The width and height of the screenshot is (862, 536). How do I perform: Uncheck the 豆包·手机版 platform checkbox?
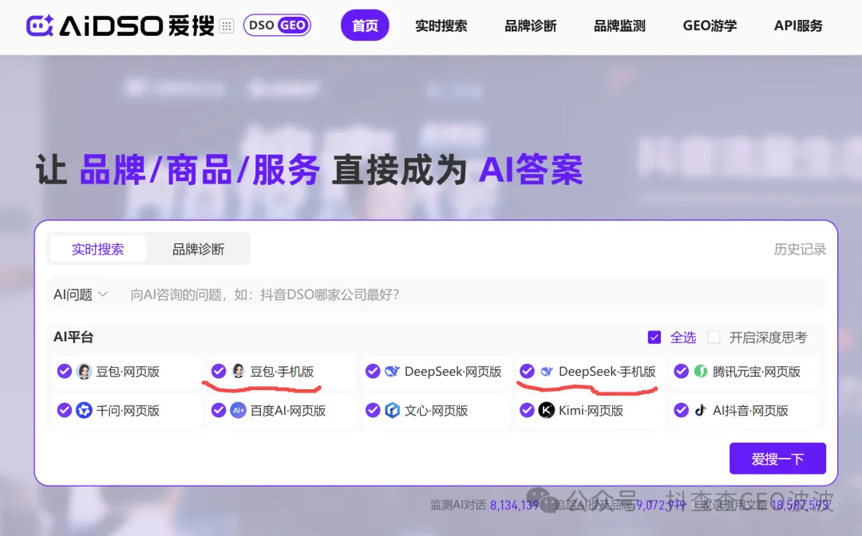219,370
